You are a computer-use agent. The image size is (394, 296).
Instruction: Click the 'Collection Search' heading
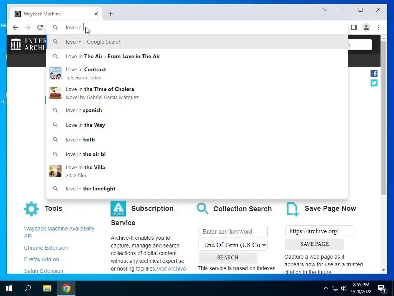pos(242,209)
